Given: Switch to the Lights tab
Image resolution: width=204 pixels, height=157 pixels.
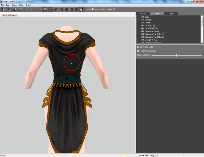Looking at the screenshot, I should coord(171,14).
